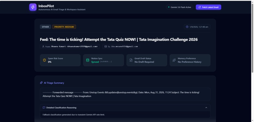Click the recipient address itx.mesane9354@gmail.com
The image size is (254, 122).
coord(124,46)
